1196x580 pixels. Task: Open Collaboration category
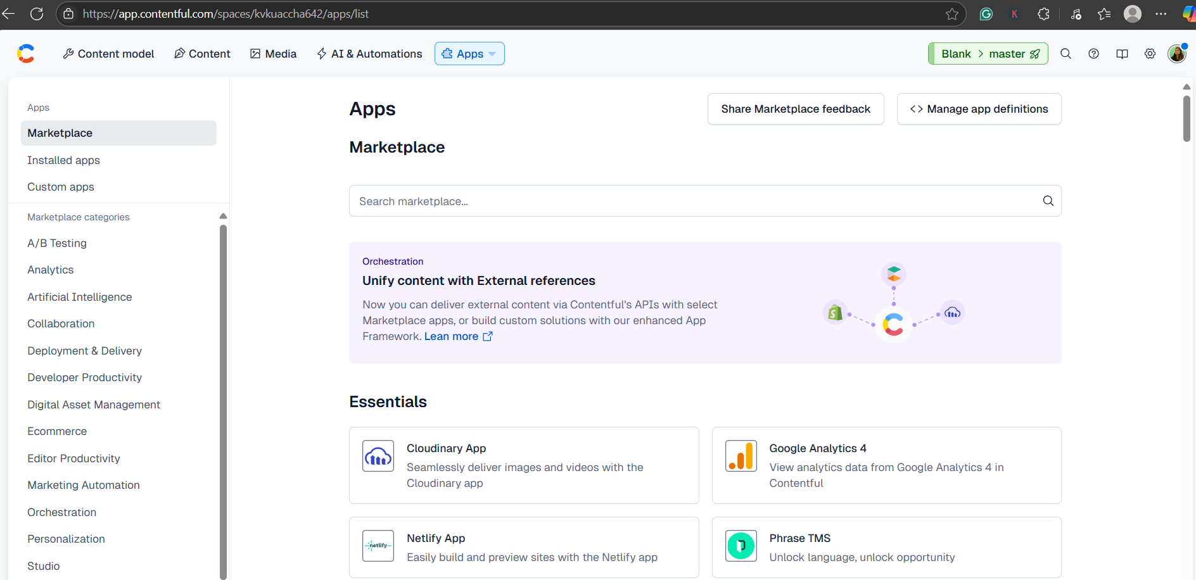pyautogui.click(x=61, y=324)
